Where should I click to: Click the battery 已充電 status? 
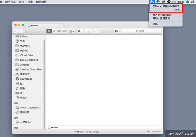click(x=178, y=2)
